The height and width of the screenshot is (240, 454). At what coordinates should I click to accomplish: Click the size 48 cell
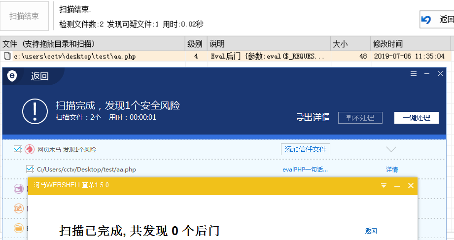[x=350, y=56]
